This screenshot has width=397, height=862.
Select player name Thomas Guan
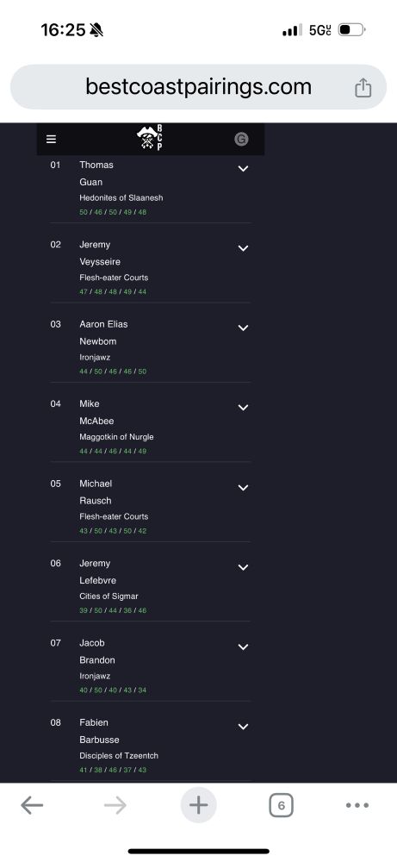click(x=96, y=173)
